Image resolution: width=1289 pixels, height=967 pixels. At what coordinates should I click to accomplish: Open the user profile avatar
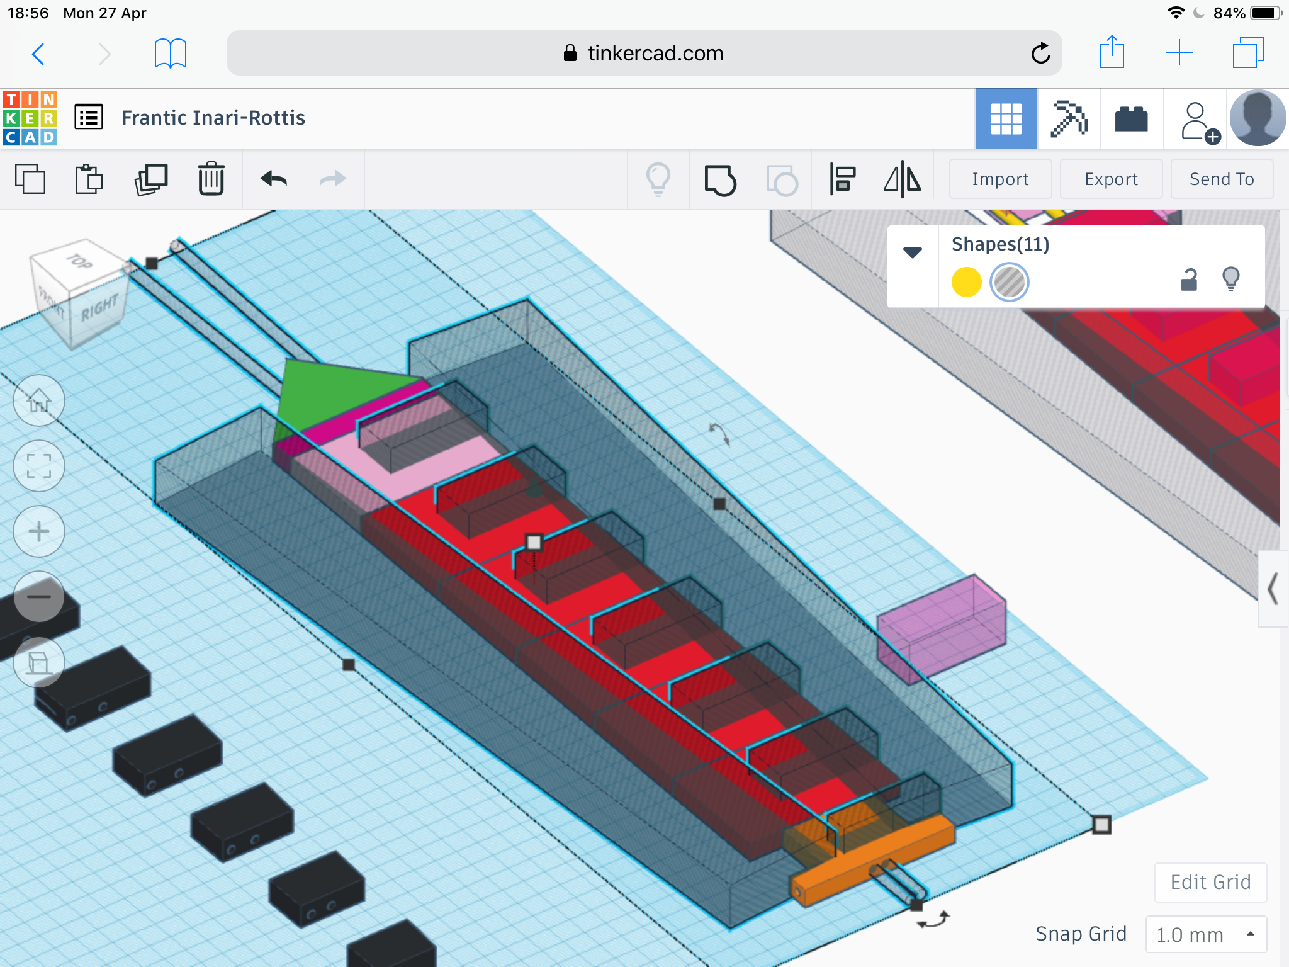point(1258,118)
